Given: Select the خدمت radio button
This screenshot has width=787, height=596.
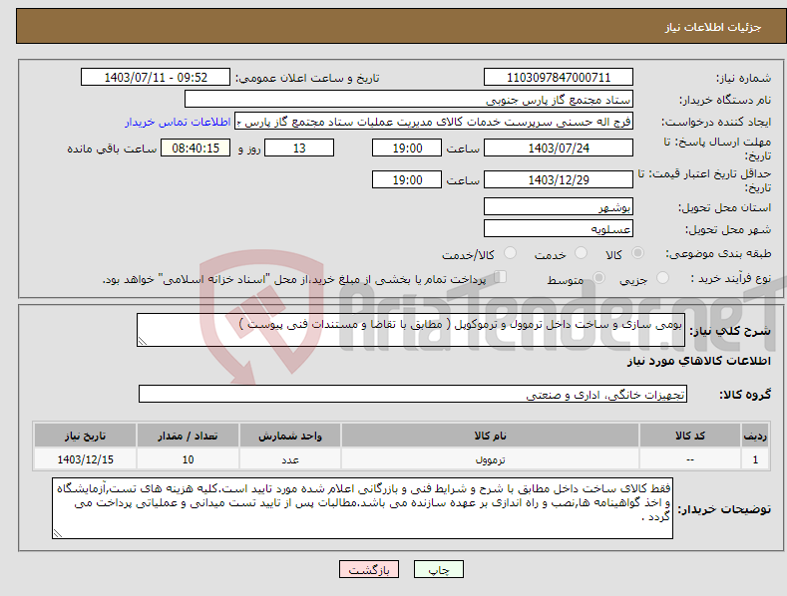Looking at the screenshot, I should [581, 253].
